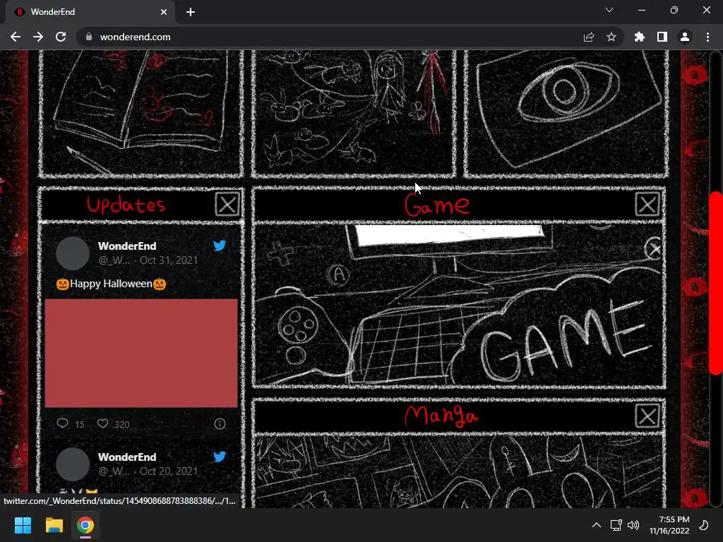Screen dimensions: 723x542
Task: Open Chrome's three-dot menu
Action: tap(707, 37)
